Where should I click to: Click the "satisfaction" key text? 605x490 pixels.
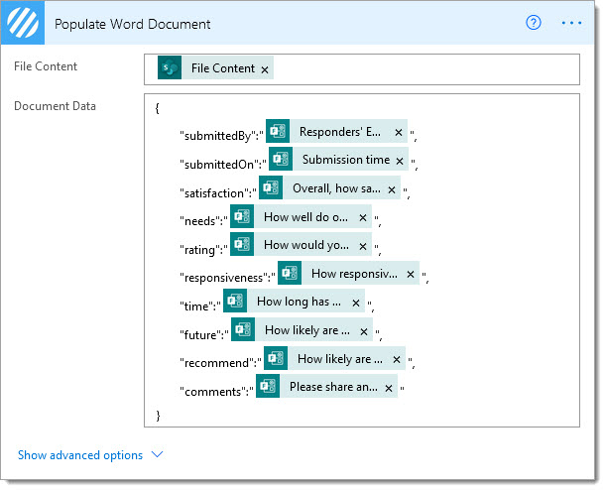coord(215,192)
